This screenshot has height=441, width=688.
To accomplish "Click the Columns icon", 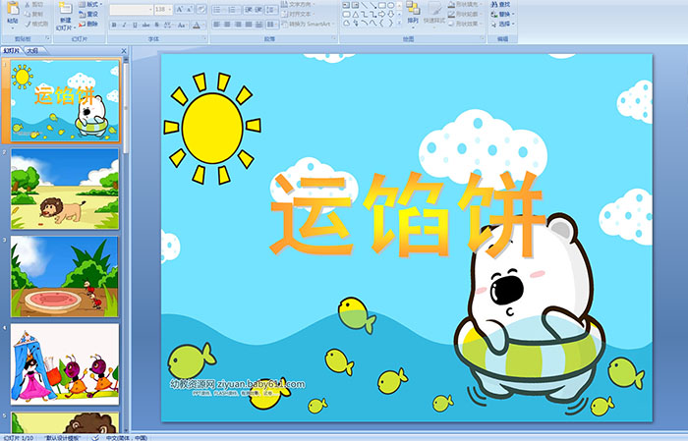I will (x=271, y=25).
